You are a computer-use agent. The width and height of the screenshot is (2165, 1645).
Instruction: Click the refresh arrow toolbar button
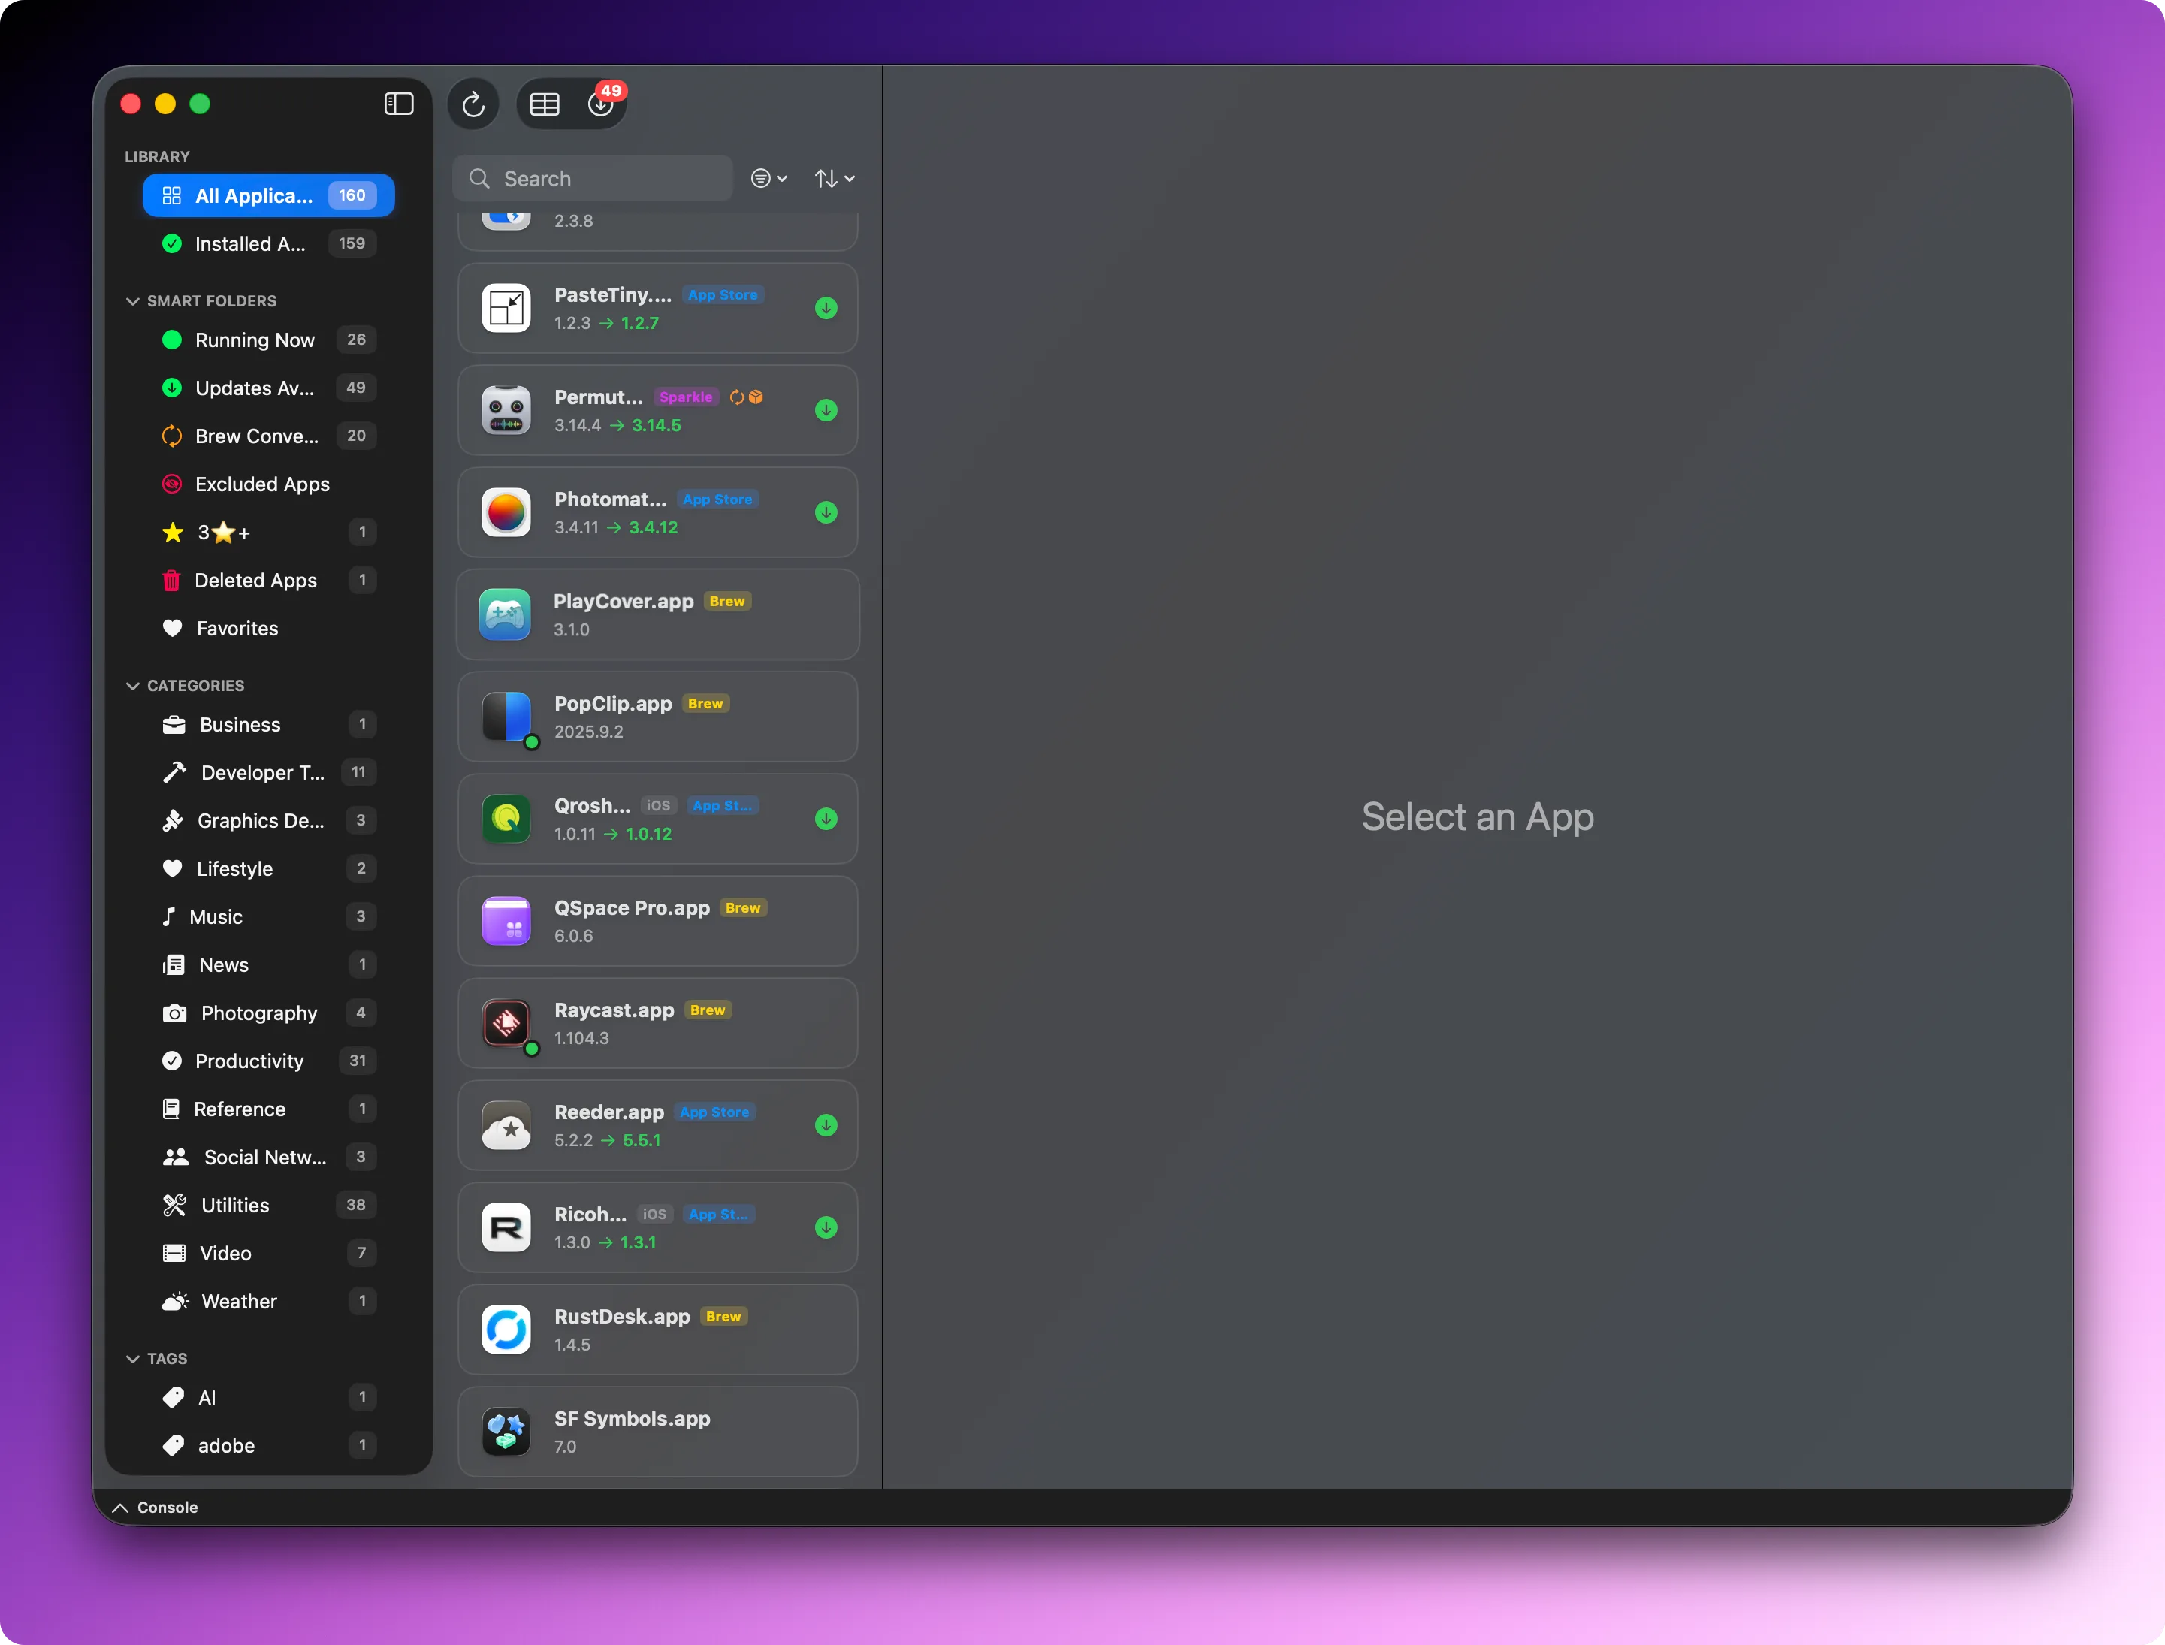coord(474,104)
